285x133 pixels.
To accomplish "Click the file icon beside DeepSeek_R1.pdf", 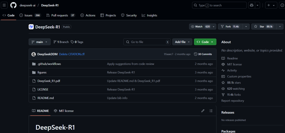I will pos(34,81).
